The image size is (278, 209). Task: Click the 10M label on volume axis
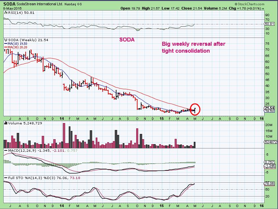point(269,137)
